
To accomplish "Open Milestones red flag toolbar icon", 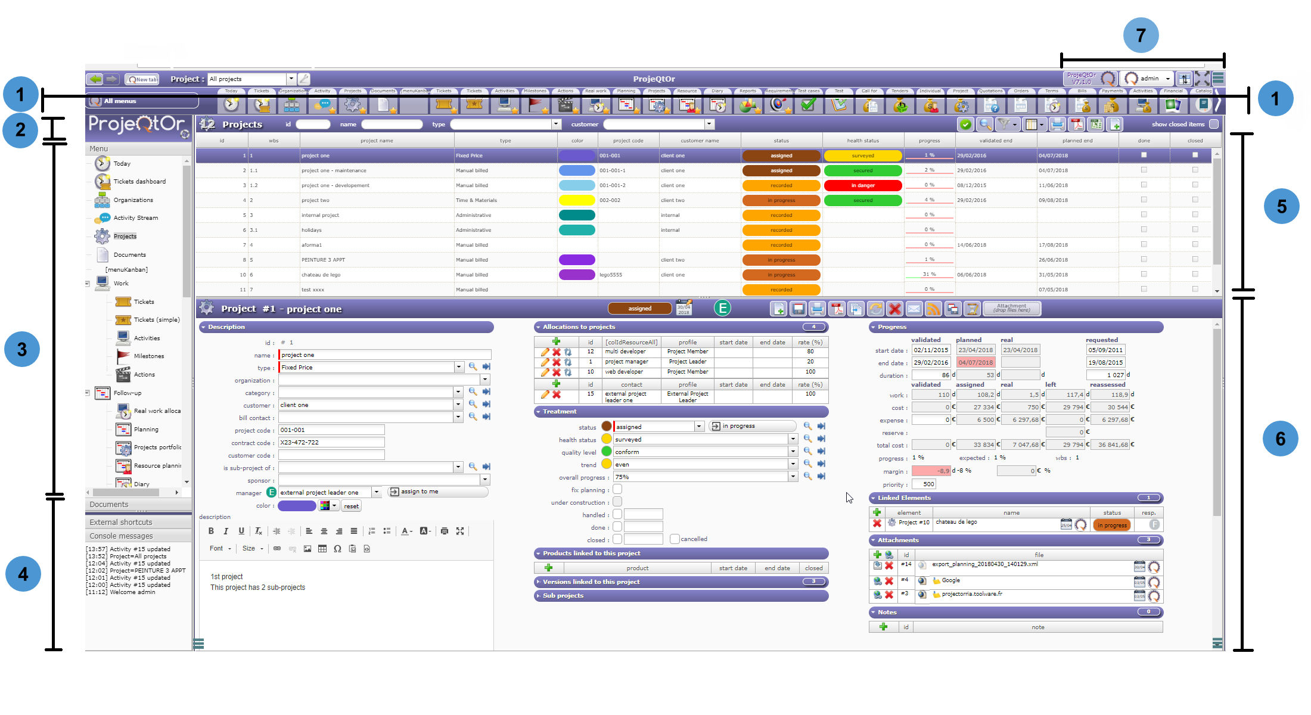I will pos(535,105).
